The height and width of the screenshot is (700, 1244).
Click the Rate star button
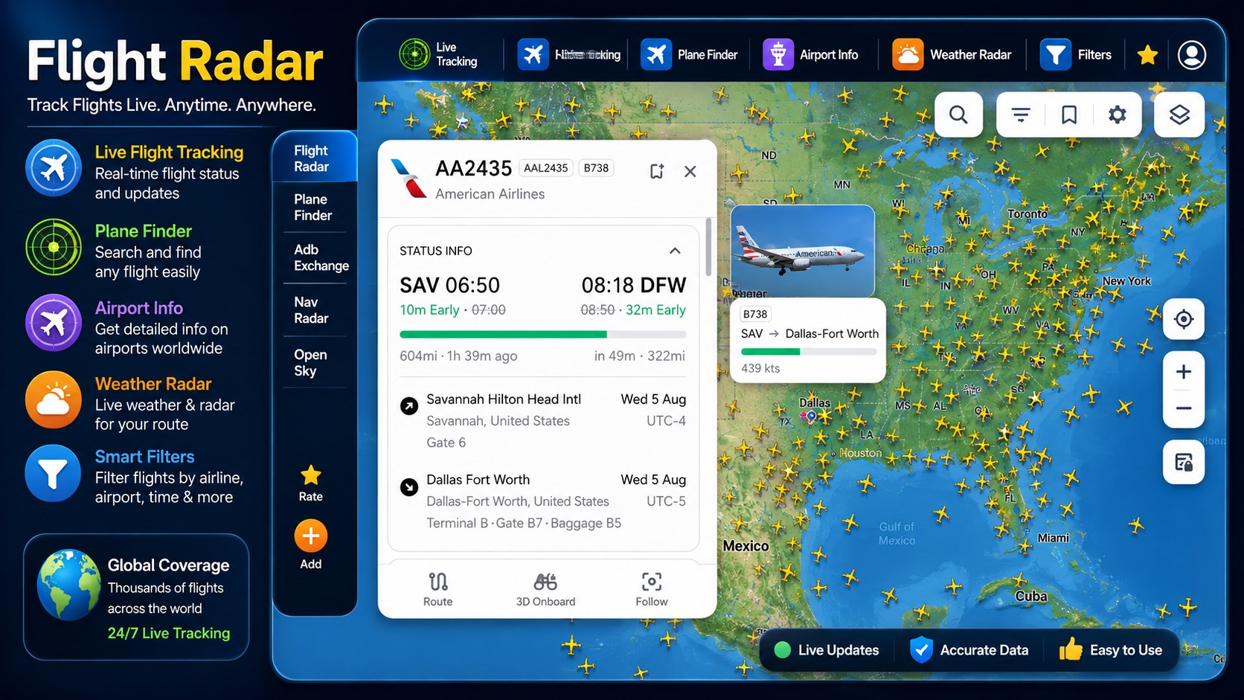point(311,484)
